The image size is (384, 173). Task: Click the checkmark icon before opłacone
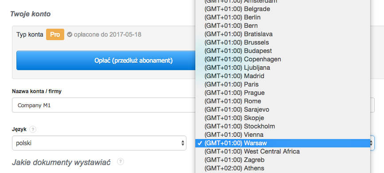pyautogui.click(x=70, y=35)
